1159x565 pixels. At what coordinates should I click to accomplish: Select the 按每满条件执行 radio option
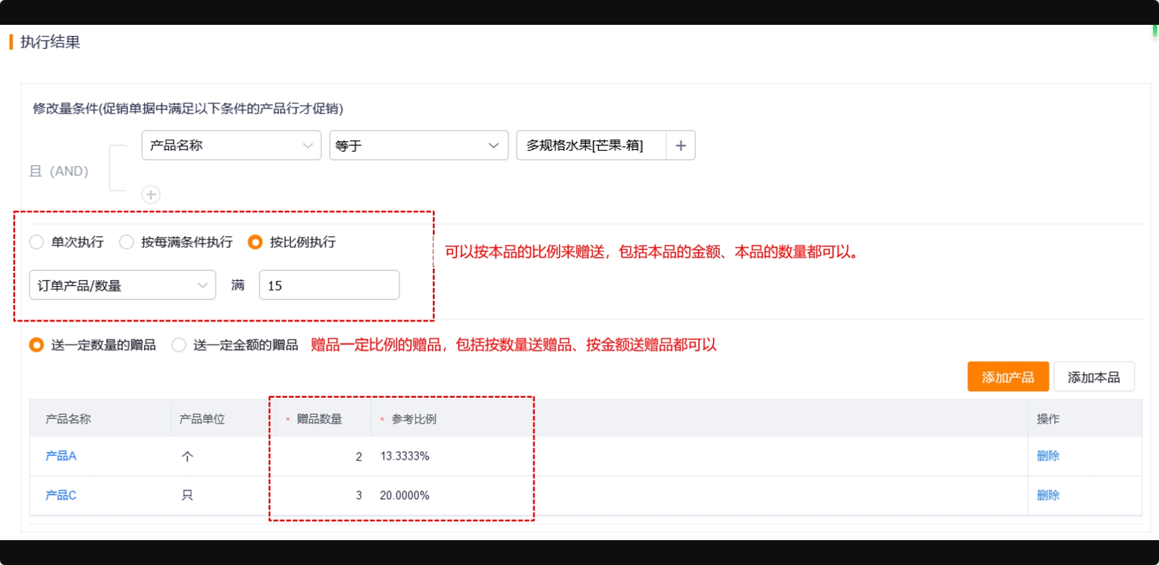127,242
